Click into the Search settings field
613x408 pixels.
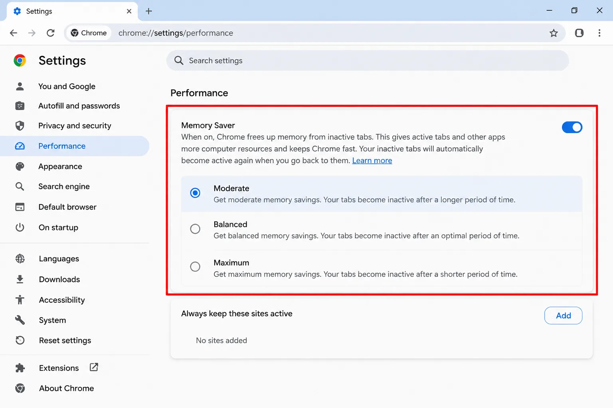point(368,61)
